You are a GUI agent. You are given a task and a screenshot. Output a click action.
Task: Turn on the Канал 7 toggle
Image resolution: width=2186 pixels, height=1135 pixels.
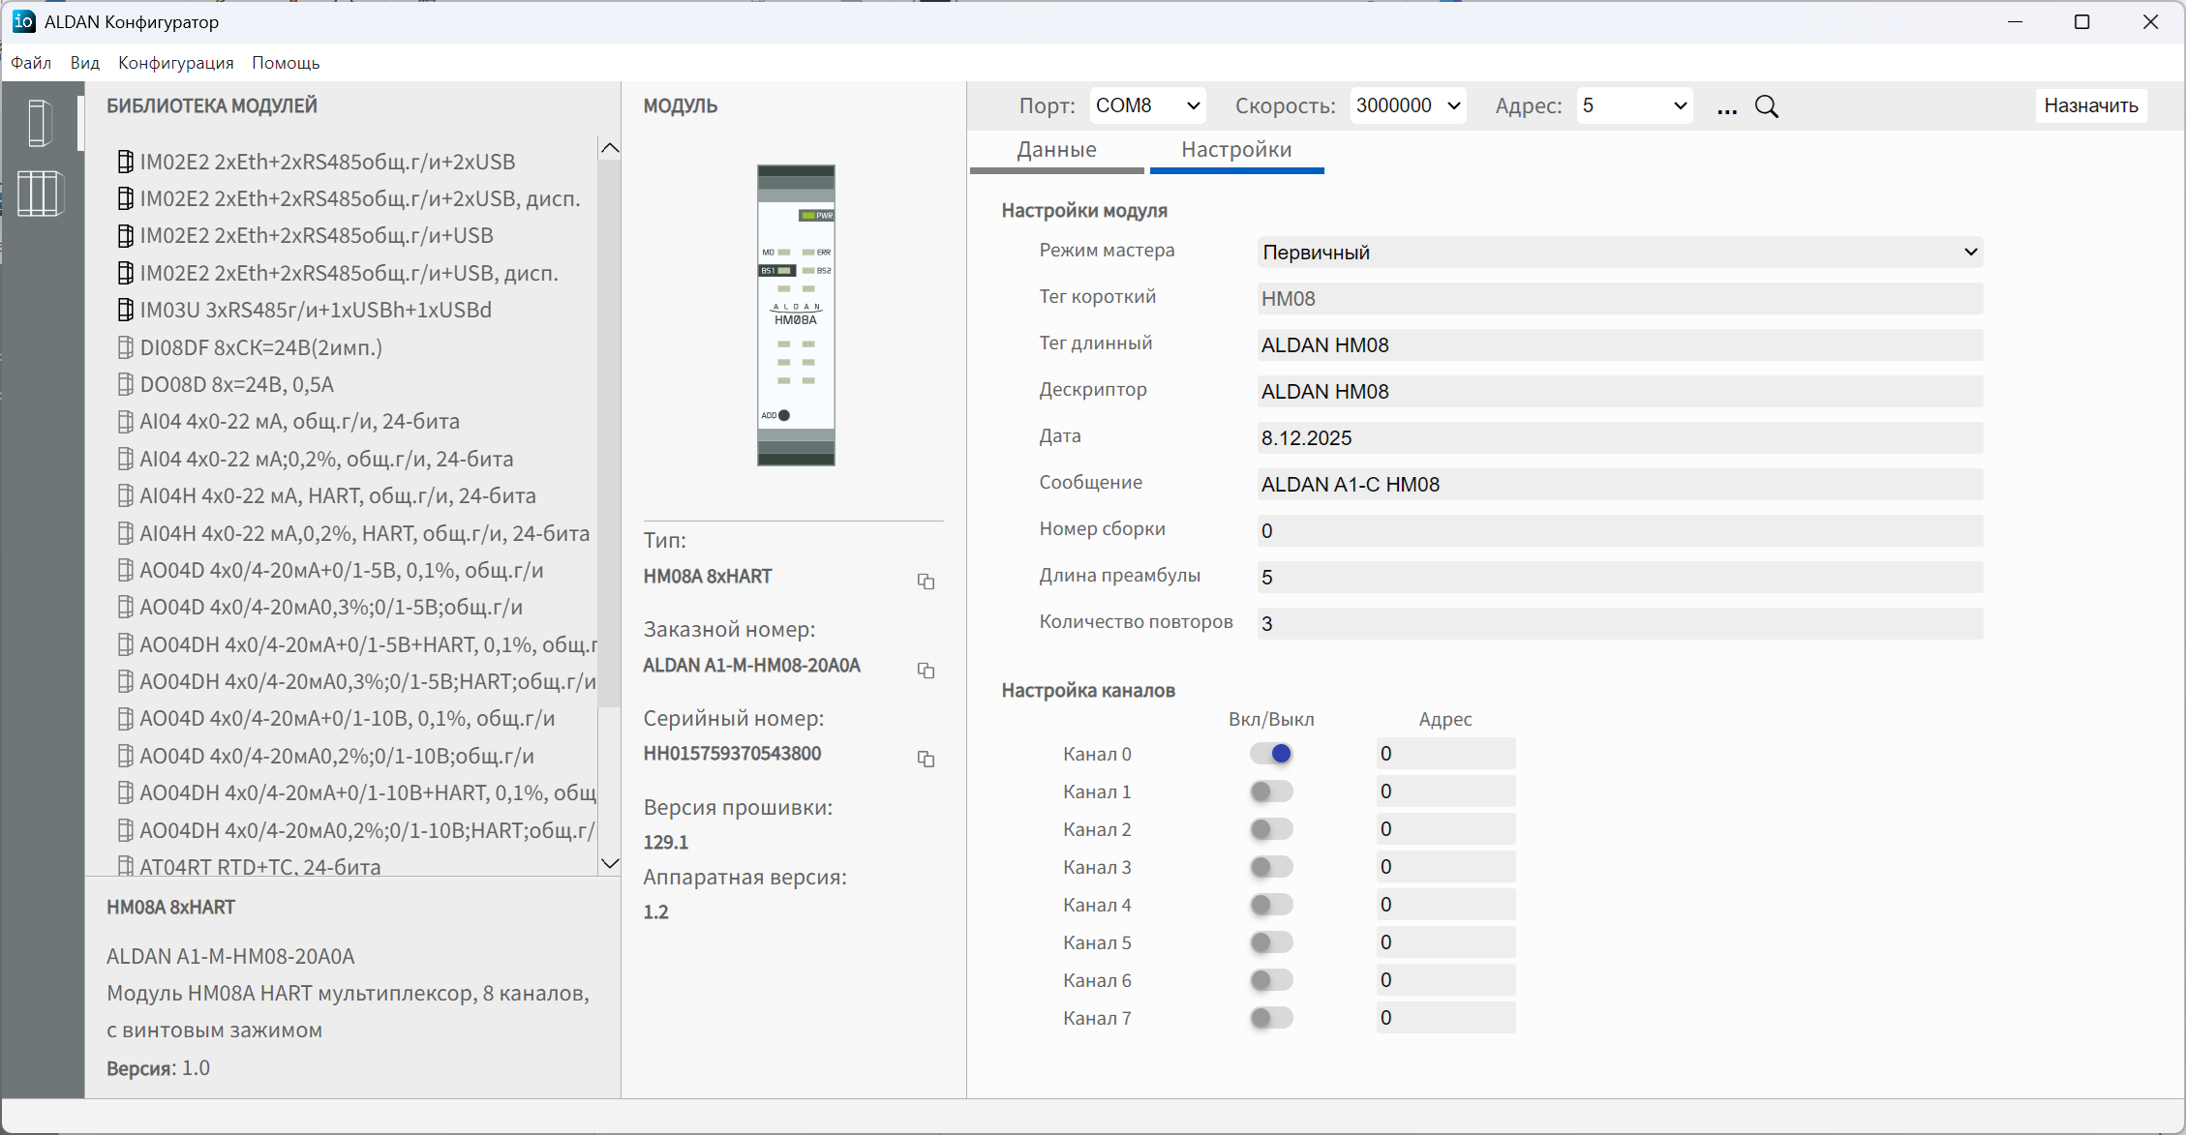[1271, 1018]
